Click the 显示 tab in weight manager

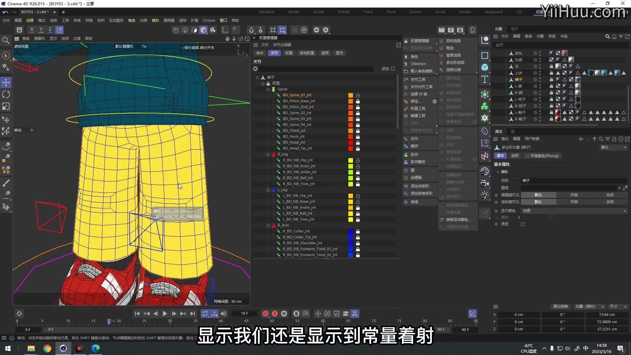coord(339,53)
